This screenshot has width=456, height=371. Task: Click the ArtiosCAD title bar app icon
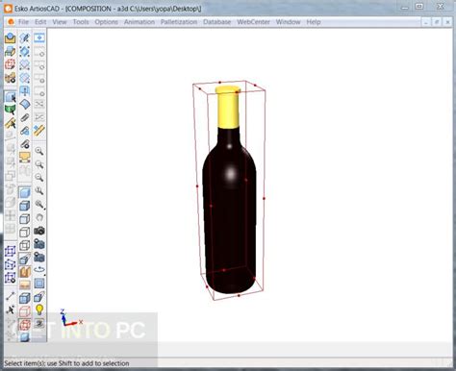pyautogui.click(x=8, y=9)
